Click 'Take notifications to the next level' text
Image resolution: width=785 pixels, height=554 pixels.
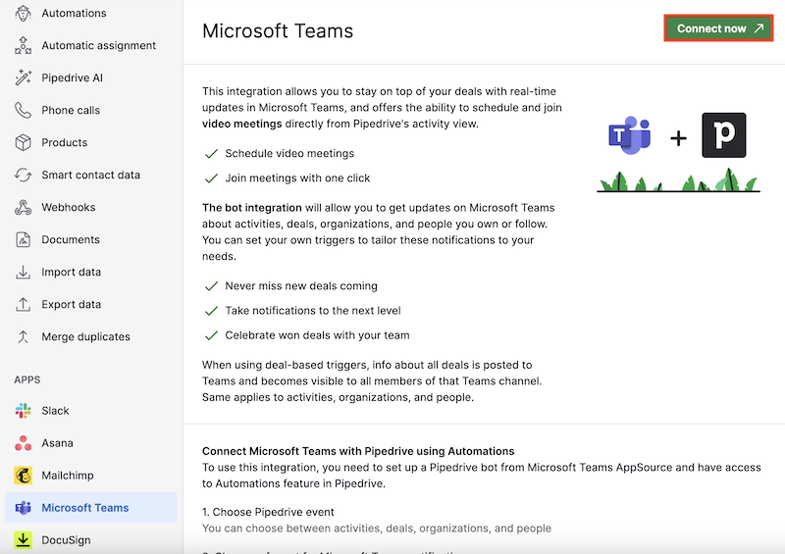313,311
